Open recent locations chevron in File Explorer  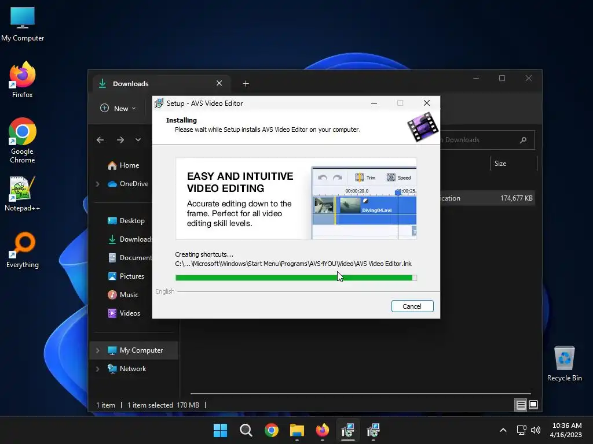point(138,140)
